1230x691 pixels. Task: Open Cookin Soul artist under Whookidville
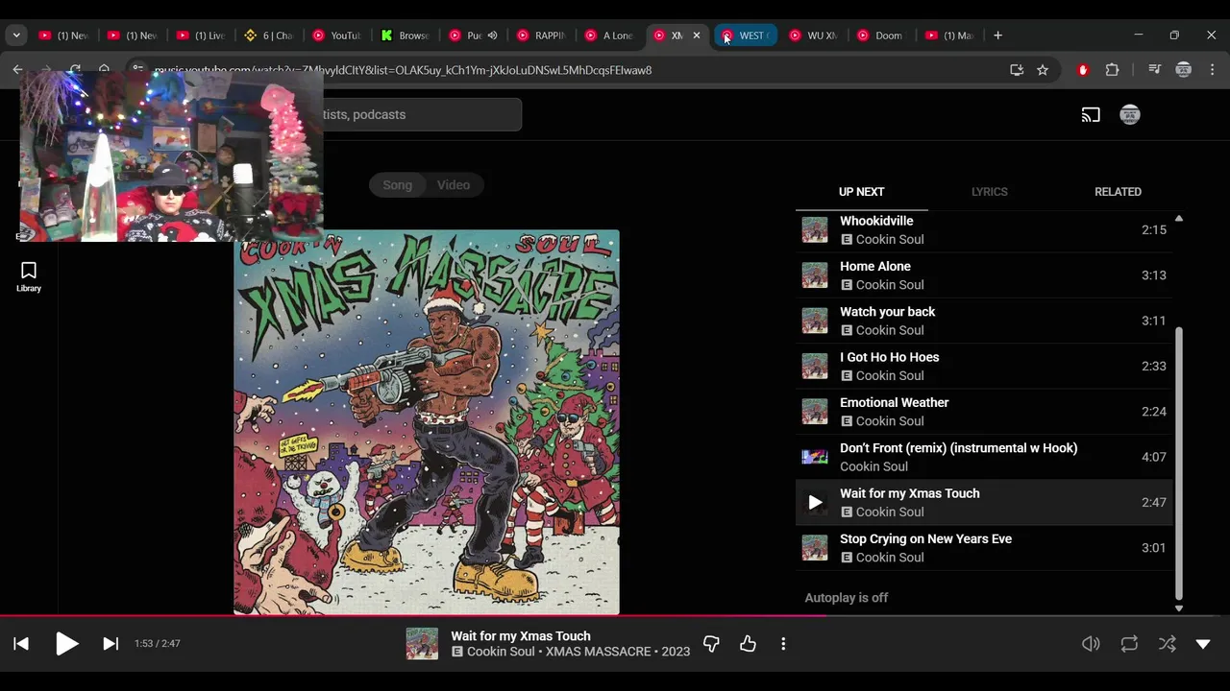coord(890,240)
